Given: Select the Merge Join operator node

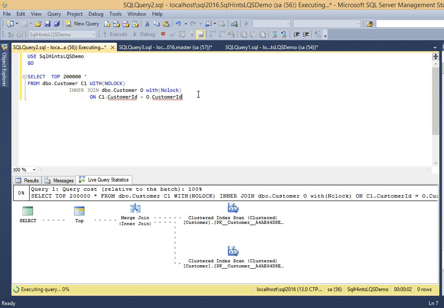Looking at the screenshot, I should click(x=135, y=215).
